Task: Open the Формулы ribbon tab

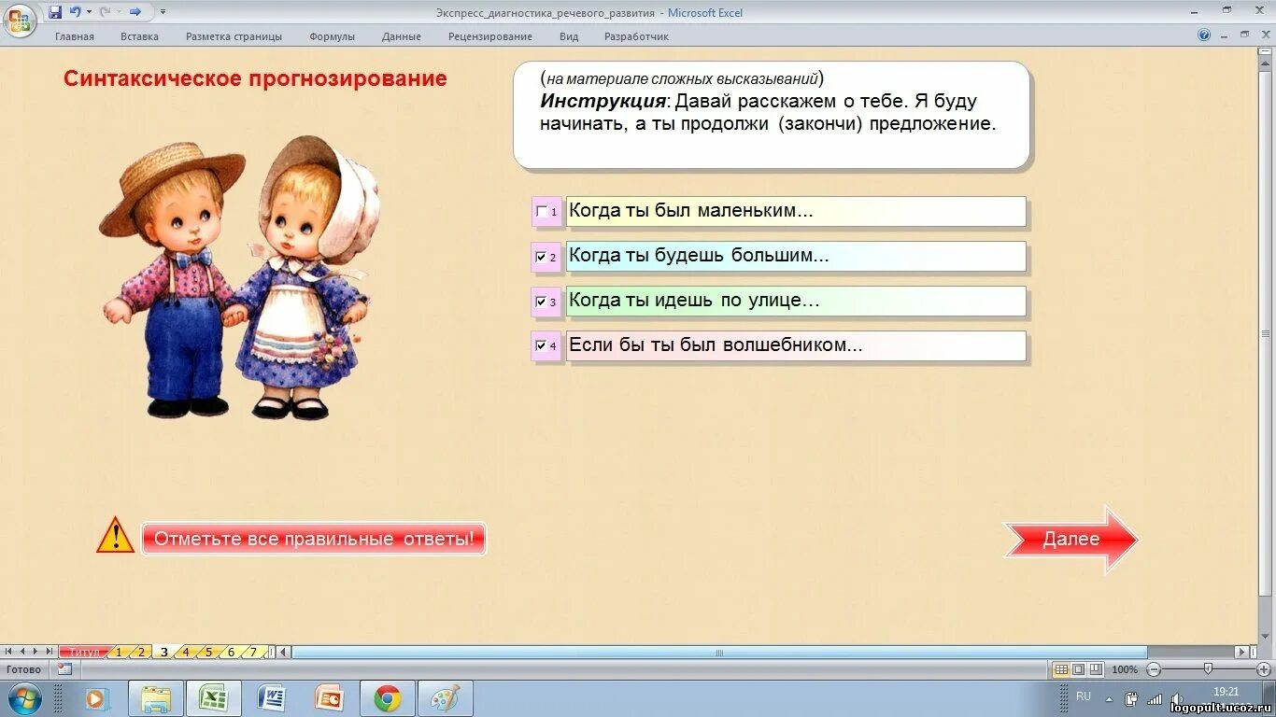Action: point(333,36)
